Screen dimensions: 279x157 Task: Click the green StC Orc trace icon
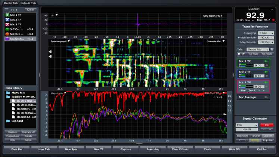7,29
